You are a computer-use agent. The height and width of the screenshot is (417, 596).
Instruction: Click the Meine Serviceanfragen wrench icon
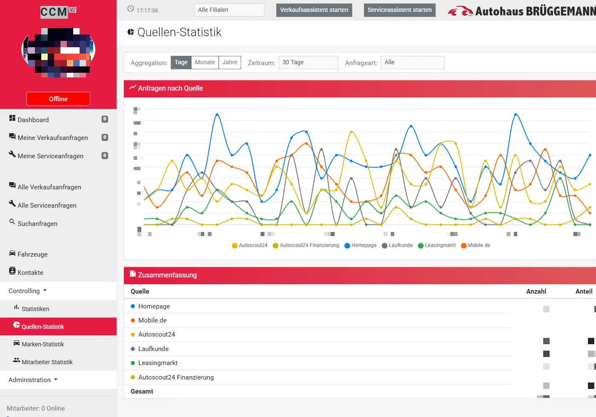click(12, 154)
